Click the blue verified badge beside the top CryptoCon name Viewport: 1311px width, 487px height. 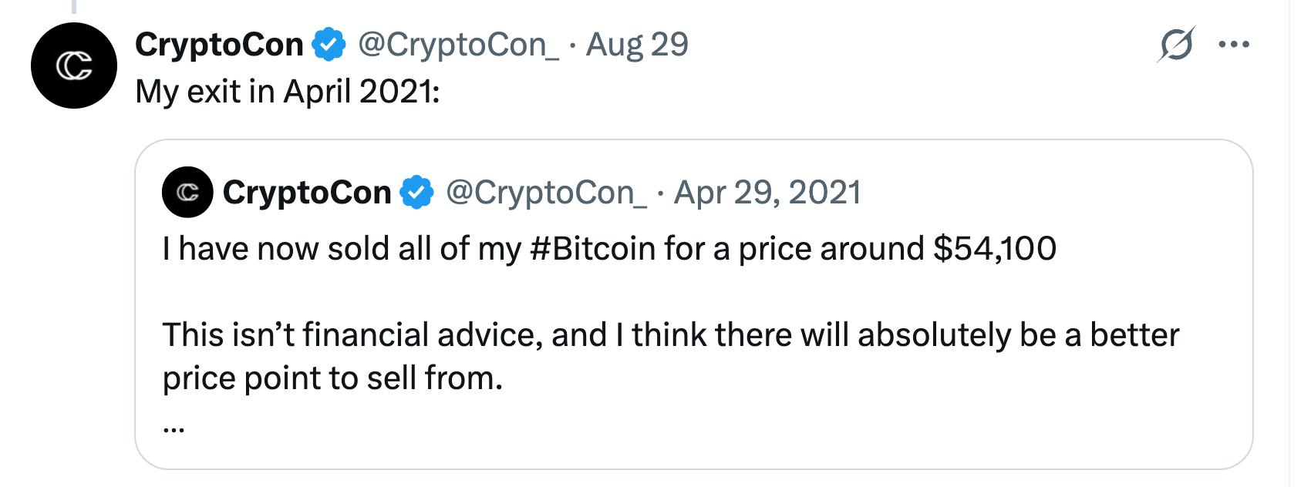[x=329, y=45]
